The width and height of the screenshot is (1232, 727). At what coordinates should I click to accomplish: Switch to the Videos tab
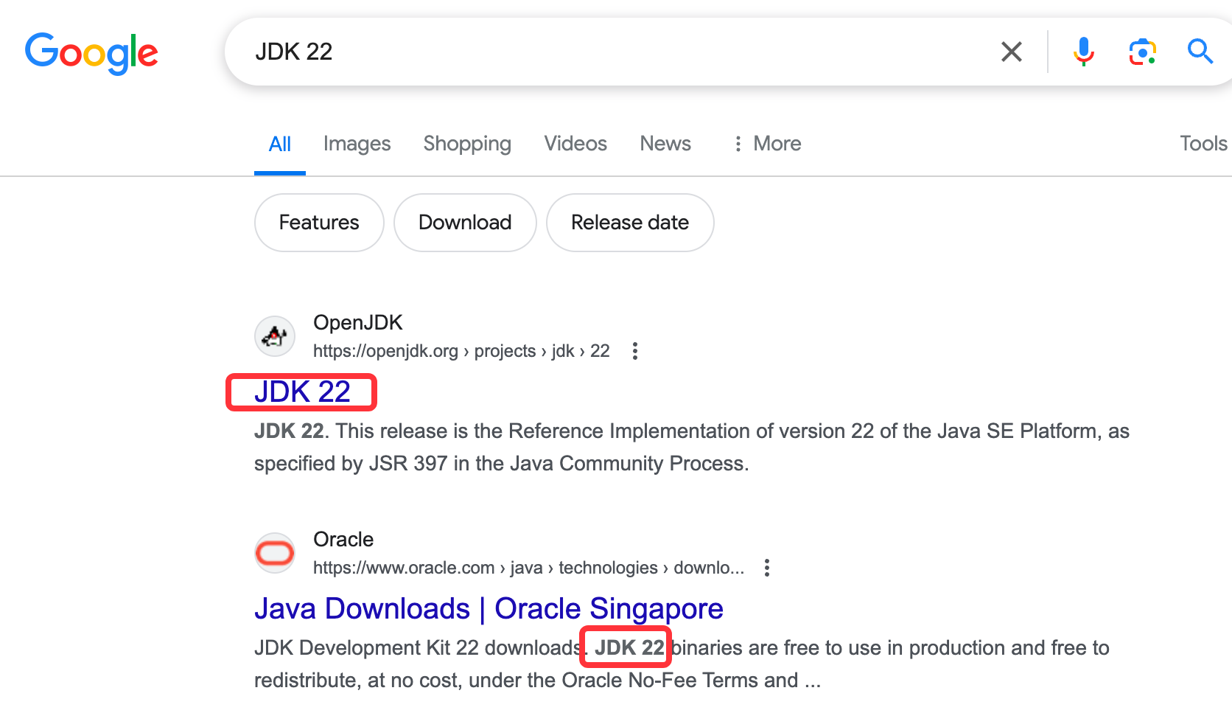(x=575, y=144)
